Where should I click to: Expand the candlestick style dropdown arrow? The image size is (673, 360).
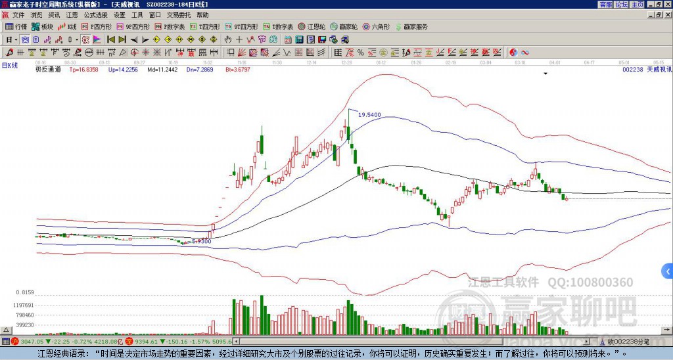76,40
